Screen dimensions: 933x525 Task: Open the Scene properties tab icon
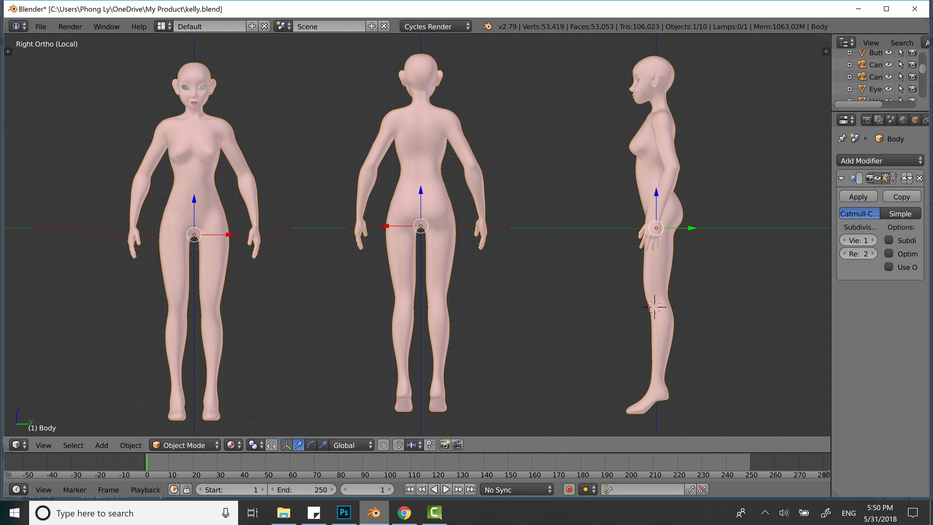[x=890, y=120]
